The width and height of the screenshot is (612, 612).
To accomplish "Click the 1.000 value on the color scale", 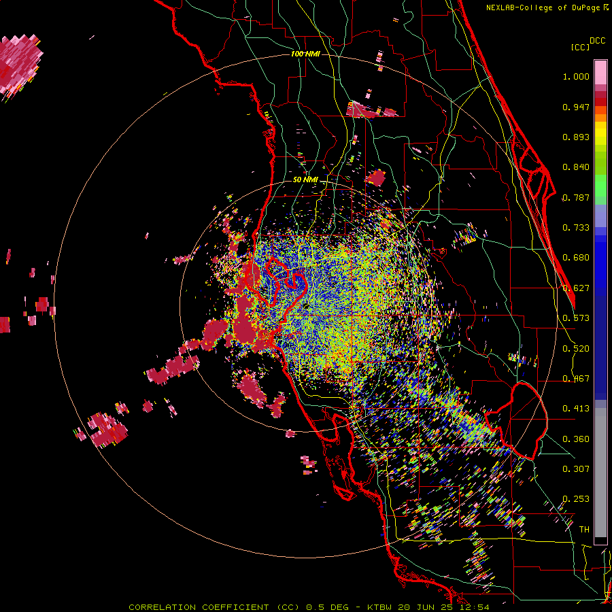I will pos(576,76).
